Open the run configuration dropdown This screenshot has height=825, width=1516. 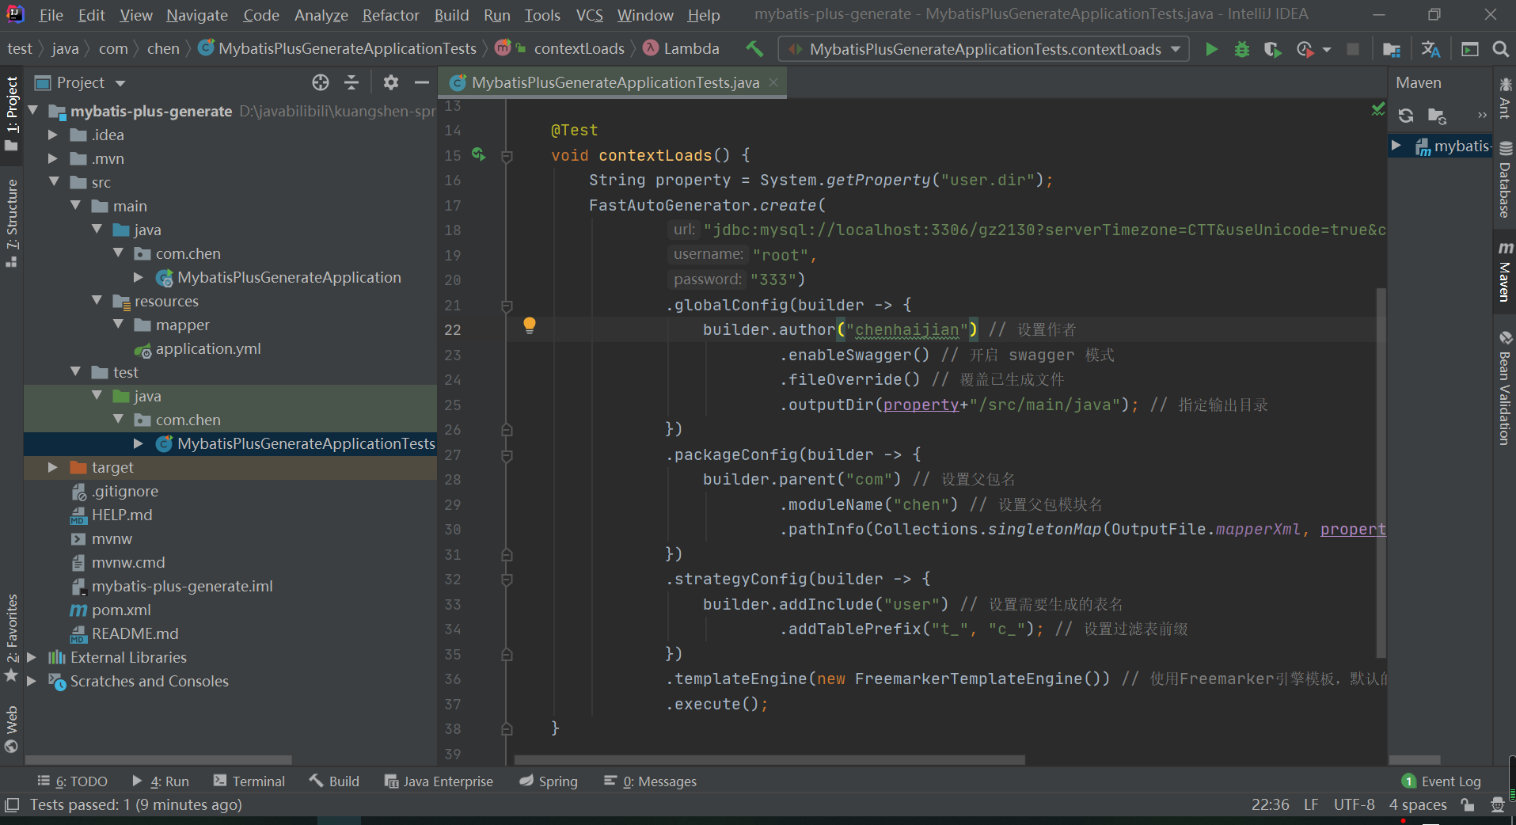983,49
